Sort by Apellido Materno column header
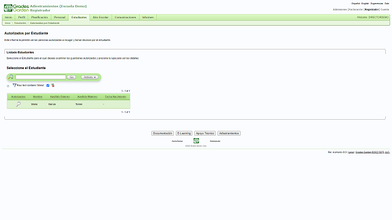The width and height of the screenshot is (392, 220). pos(87,97)
